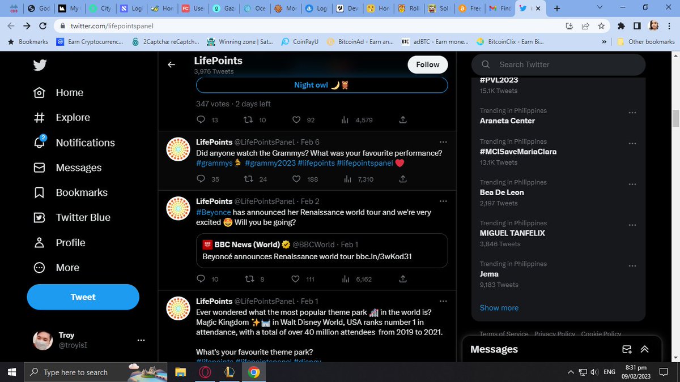Open account menu next to Troy

pyautogui.click(x=141, y=340)
